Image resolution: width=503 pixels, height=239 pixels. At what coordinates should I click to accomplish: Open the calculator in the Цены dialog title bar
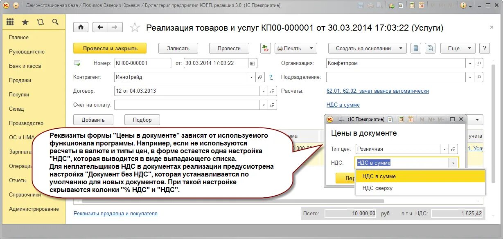401,119
